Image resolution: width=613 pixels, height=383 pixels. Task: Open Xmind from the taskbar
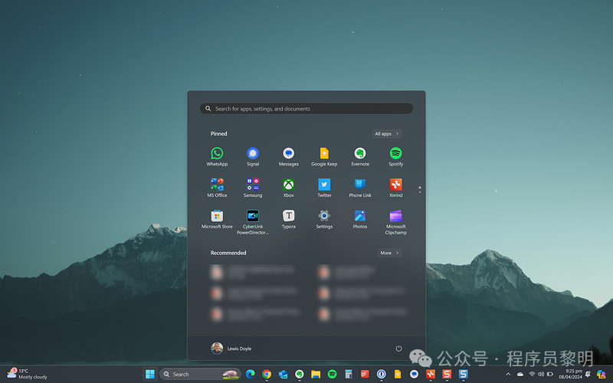tap(431, 374)
